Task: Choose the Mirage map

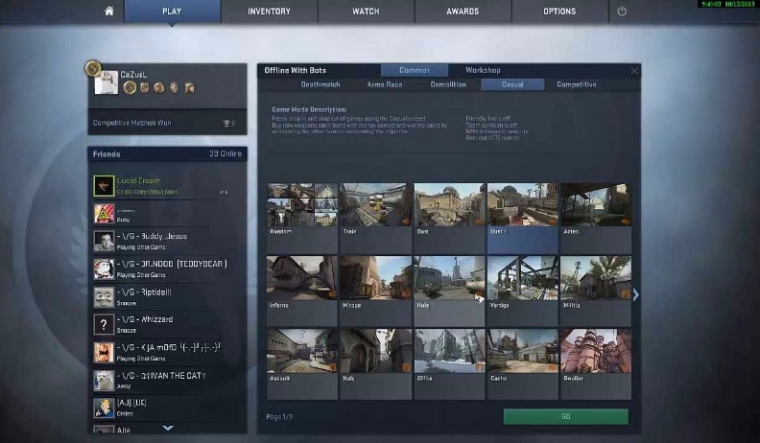Action: (376, 291)
